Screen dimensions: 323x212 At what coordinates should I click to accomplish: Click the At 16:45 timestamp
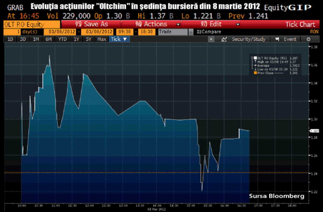pyautogui.click(x=23, y=16)
